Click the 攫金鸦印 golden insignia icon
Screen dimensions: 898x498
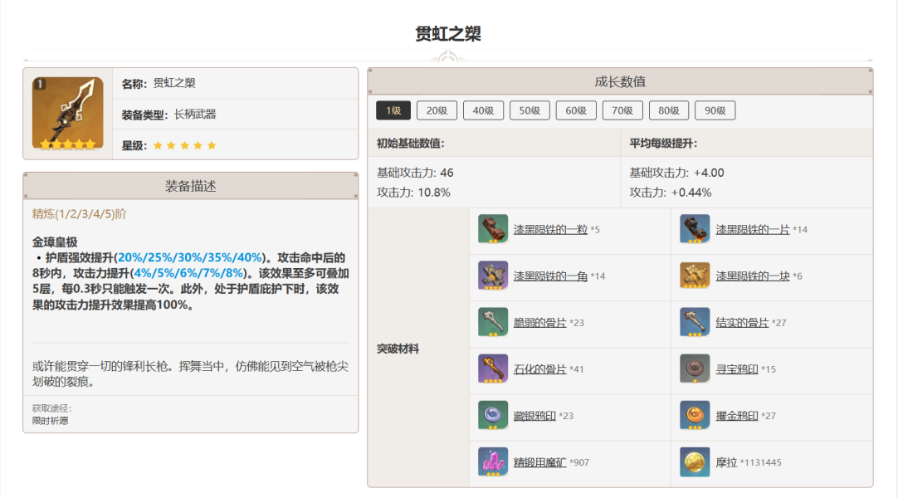(x=695, y=415)
